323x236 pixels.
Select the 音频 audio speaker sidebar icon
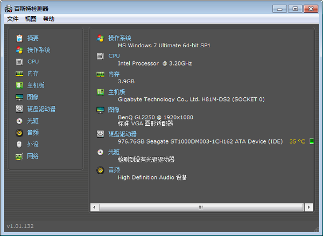coord(19,133)
